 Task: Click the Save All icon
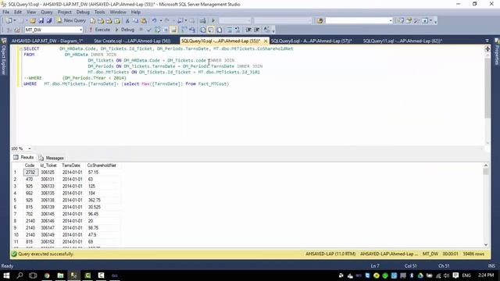pos(49,21)
